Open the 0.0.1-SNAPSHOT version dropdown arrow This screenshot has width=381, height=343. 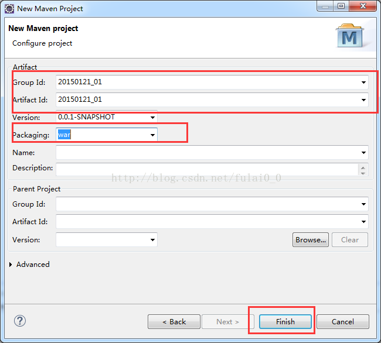[152, 118]
